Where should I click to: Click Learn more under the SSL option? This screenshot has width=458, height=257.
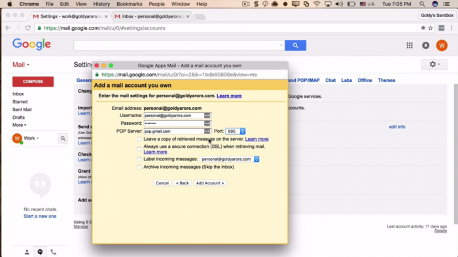pos(155,152)
